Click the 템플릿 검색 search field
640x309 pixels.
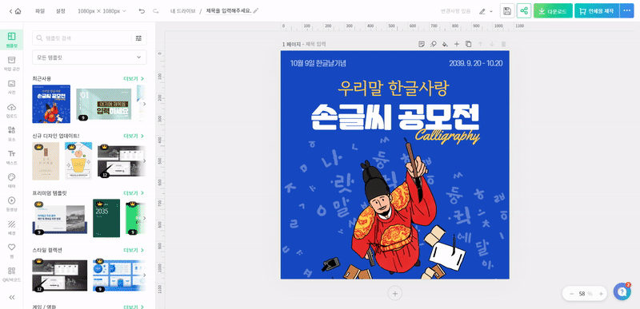(x=84, y=38)
